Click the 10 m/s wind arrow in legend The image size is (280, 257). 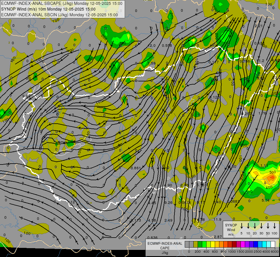coord(248,226)
